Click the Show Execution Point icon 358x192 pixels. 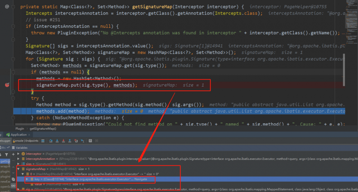pos(43,141)
